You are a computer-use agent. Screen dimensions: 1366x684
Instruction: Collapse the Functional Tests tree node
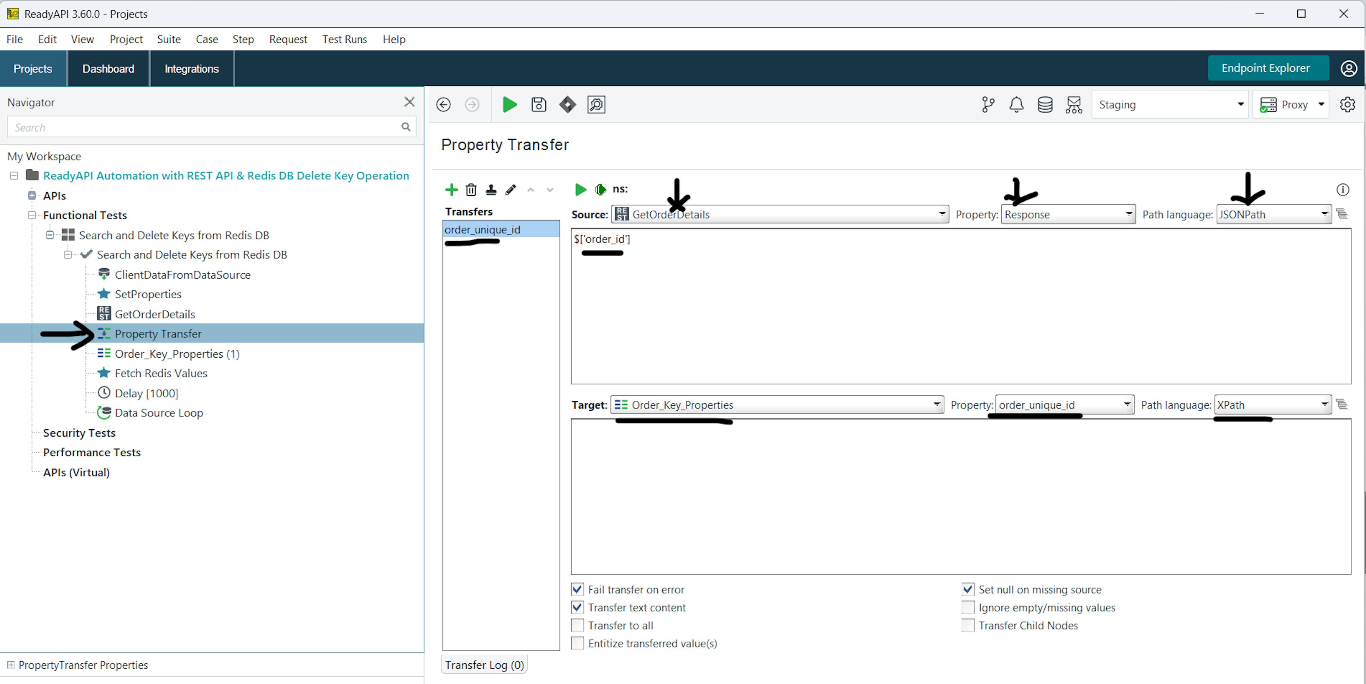point(32,215)
